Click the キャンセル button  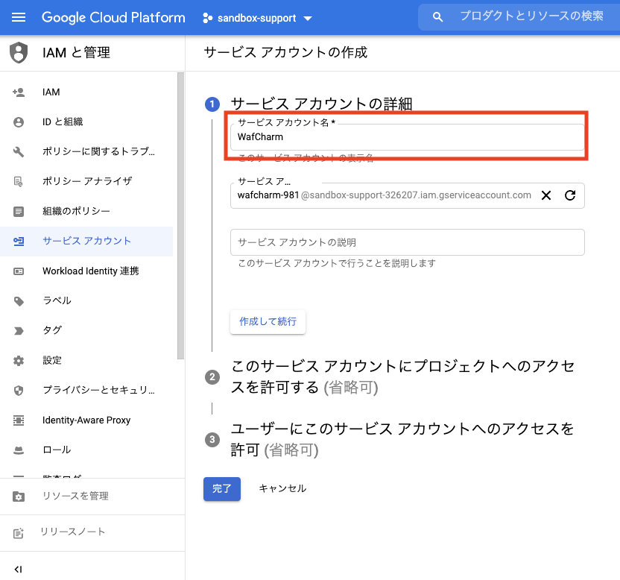click(282, 488)
